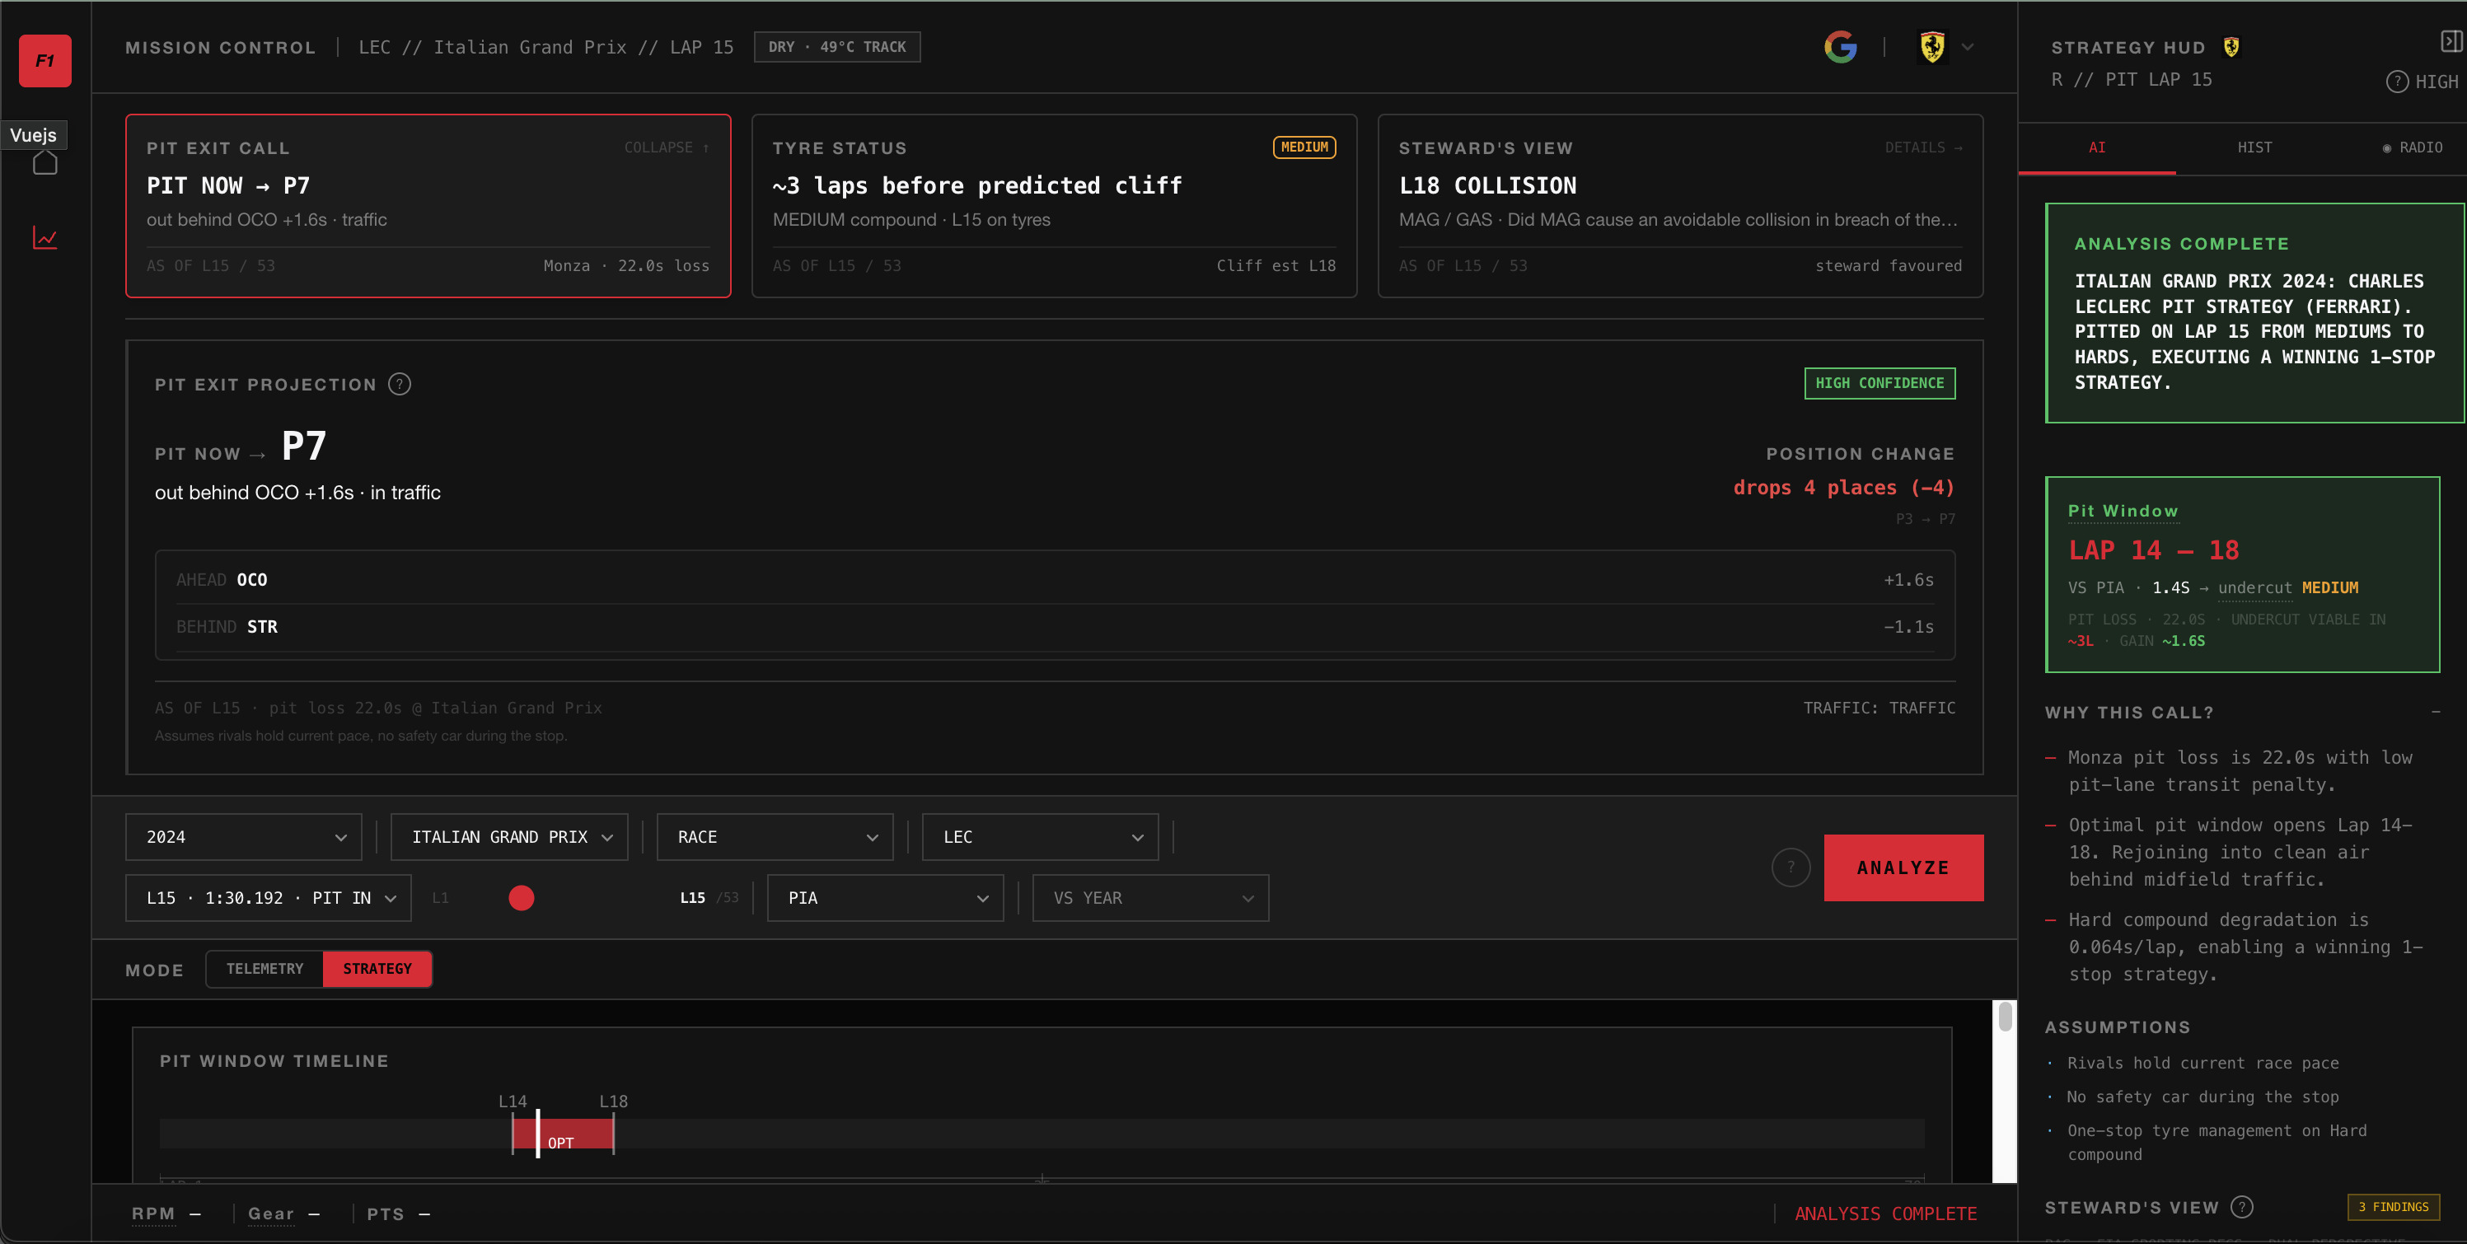Open the home icon in sidebar

[45, 163]
